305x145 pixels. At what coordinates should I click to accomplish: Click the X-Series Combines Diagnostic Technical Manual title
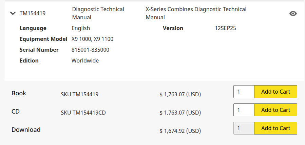click(x=196, y=14)
